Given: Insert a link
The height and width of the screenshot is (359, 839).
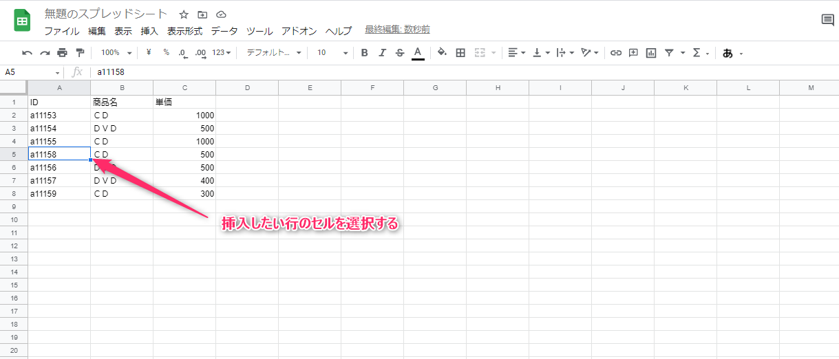Looking at the screenshot, I should click(x=616, y=52).
